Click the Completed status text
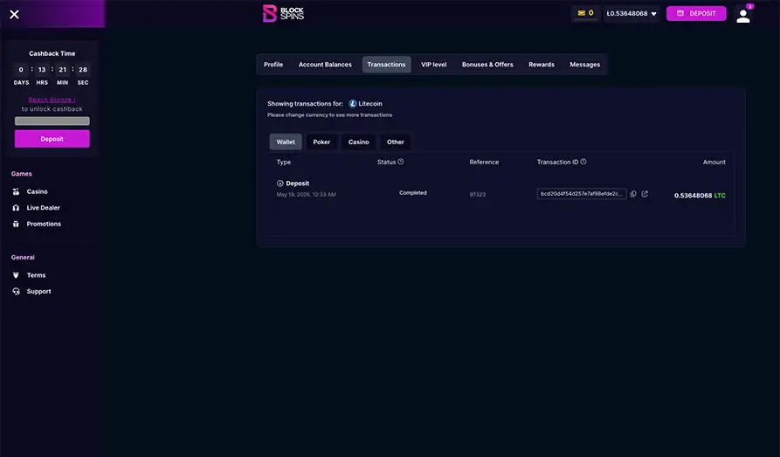The width and height of the screenshot is (780, 457). click(x=413, y=193)
